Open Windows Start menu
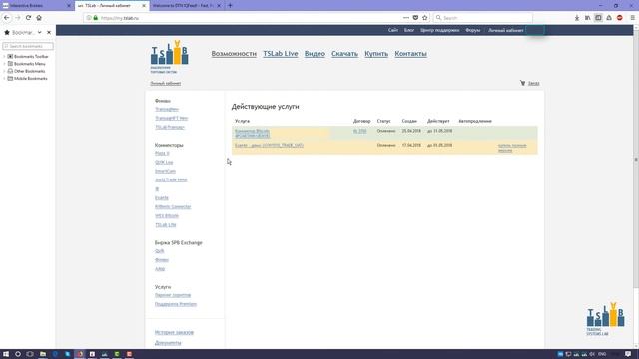This screenshot has height=359, width=639. pos(6,354)
